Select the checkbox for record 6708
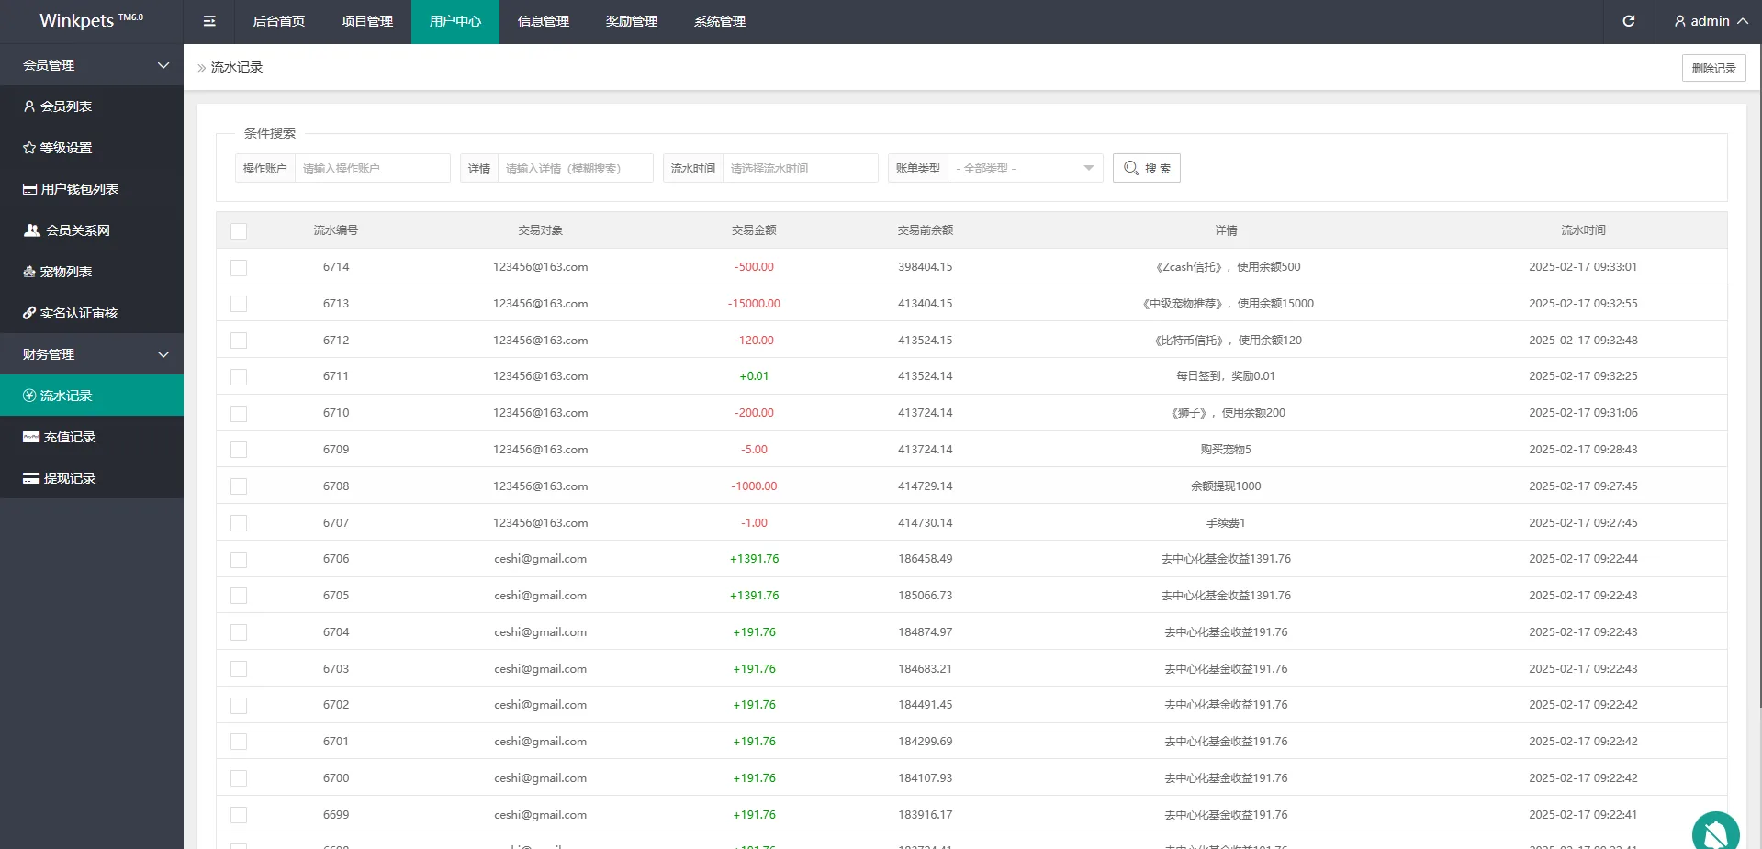The image size is (1762, 849). pos(239,486)
